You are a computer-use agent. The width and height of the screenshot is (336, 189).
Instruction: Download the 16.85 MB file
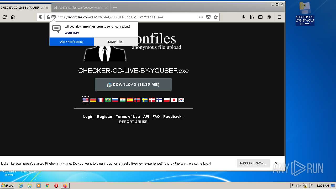(x=133, y=85)
